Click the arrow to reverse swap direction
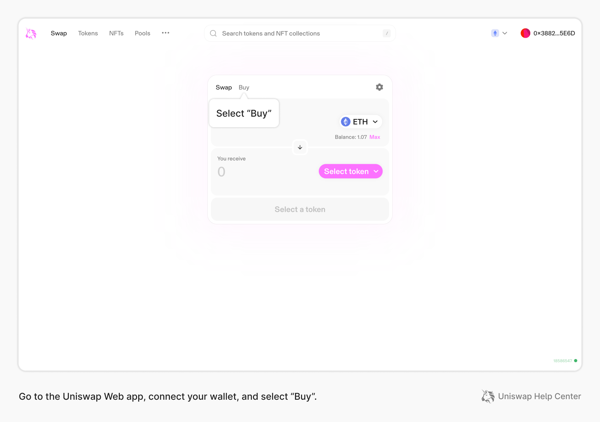Viewport: 600px width, 422px height. 300,147
